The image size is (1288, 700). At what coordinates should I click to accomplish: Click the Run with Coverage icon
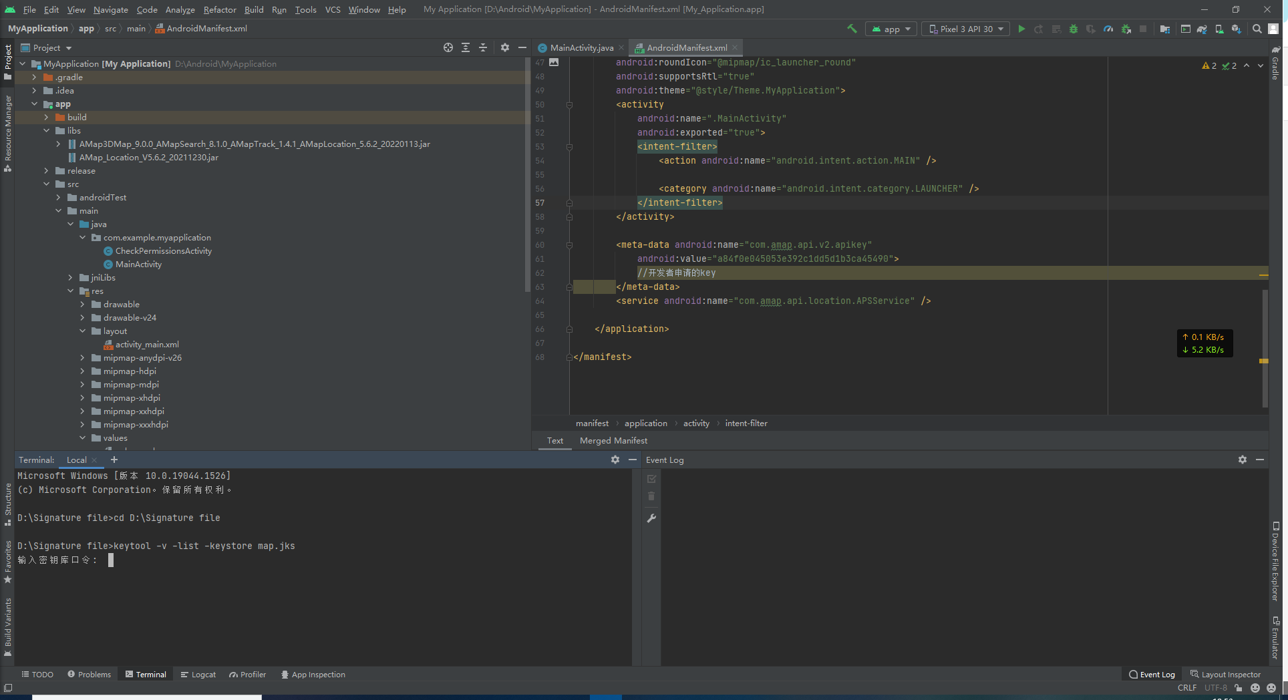tap(1091, 29)
